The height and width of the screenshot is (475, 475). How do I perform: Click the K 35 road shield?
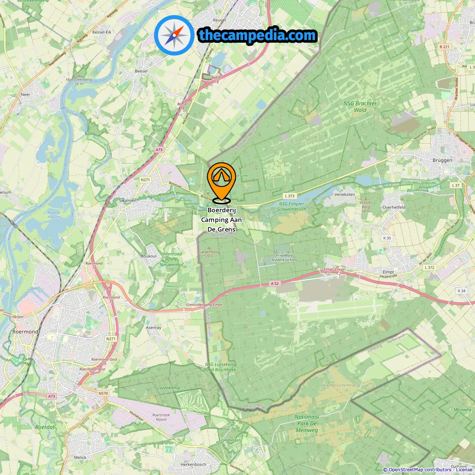(387, 238)
